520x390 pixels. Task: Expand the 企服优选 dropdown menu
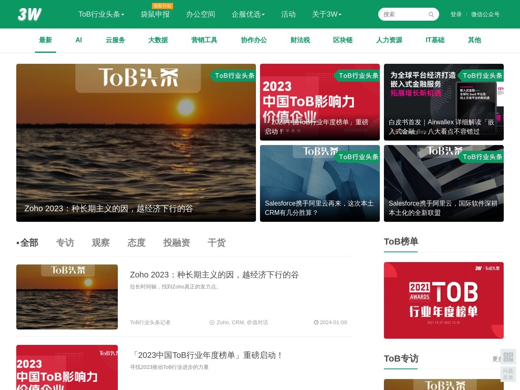point(248,14)
